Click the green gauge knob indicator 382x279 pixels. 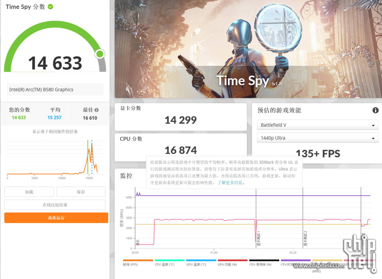[x=100, y=54]
